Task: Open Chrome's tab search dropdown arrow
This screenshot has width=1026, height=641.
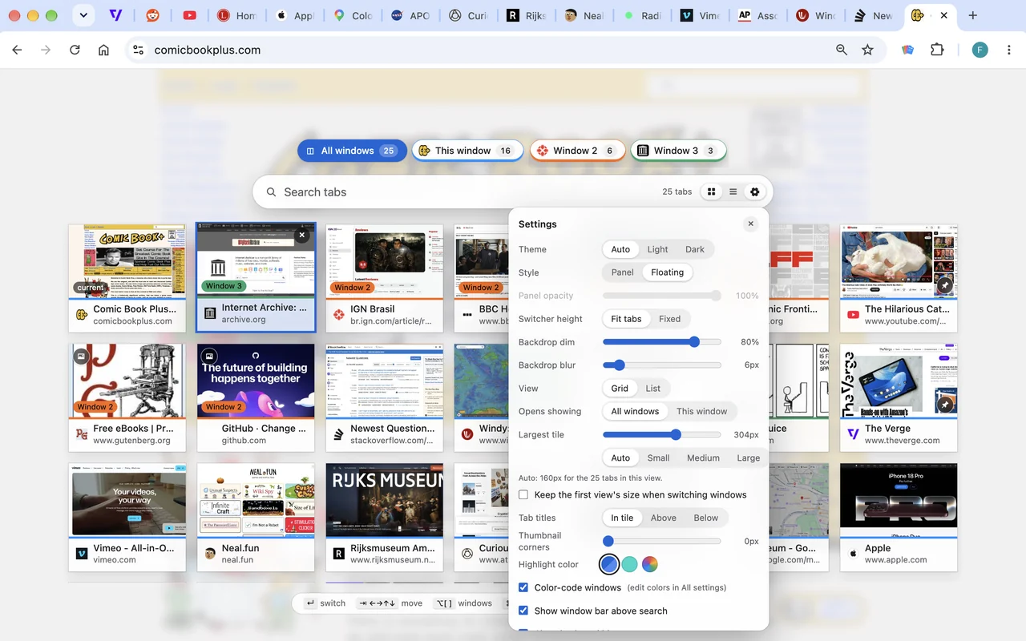Action: click(x=83, y=15)
